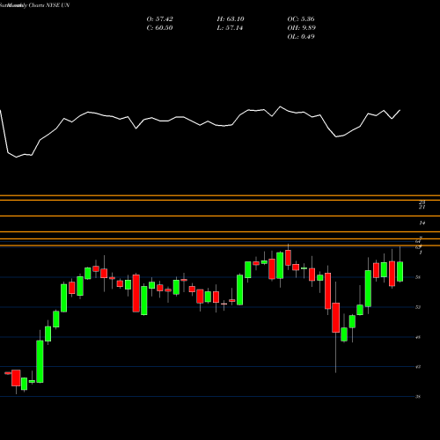The width and height of the screenshot is (440, 440).
Task: Click the OH: 9.89 reading
Action: point(301,28)
